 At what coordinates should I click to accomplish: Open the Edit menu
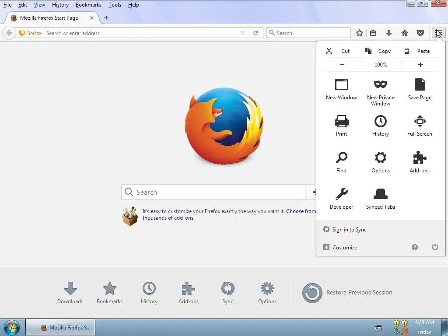[23, 5]
